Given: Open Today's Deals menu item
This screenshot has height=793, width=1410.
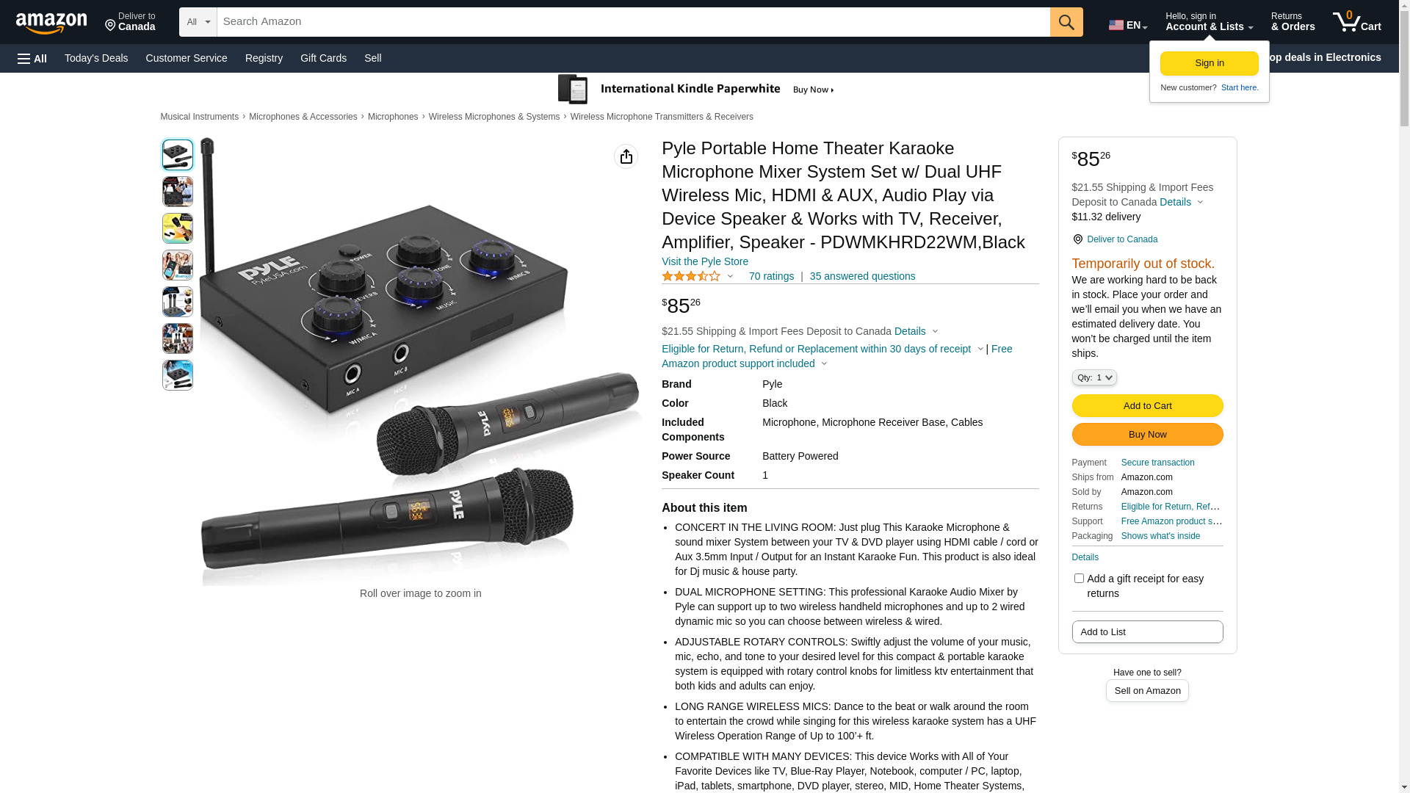Looking at the screenshot, I should coord(96,58).
